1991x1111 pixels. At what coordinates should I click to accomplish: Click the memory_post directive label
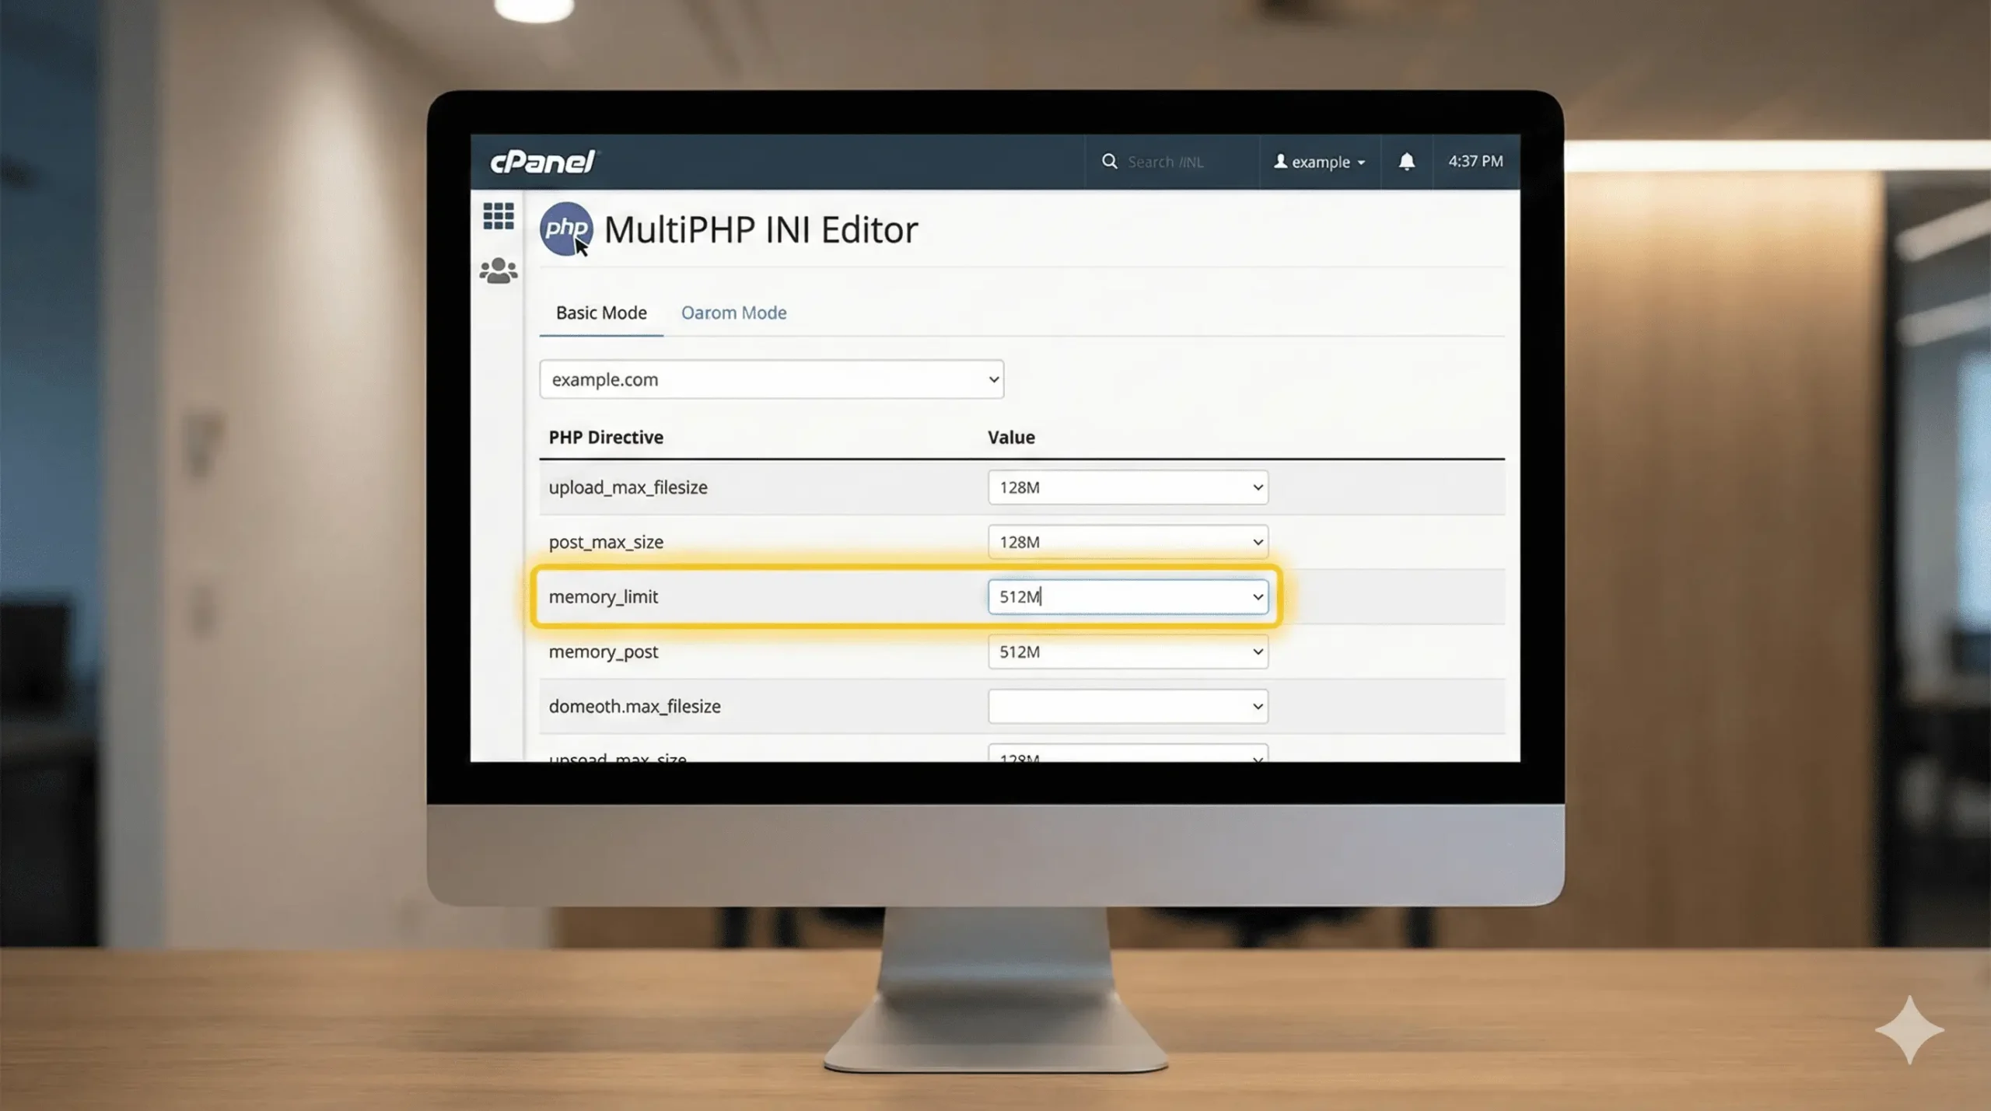click(603, 652)
